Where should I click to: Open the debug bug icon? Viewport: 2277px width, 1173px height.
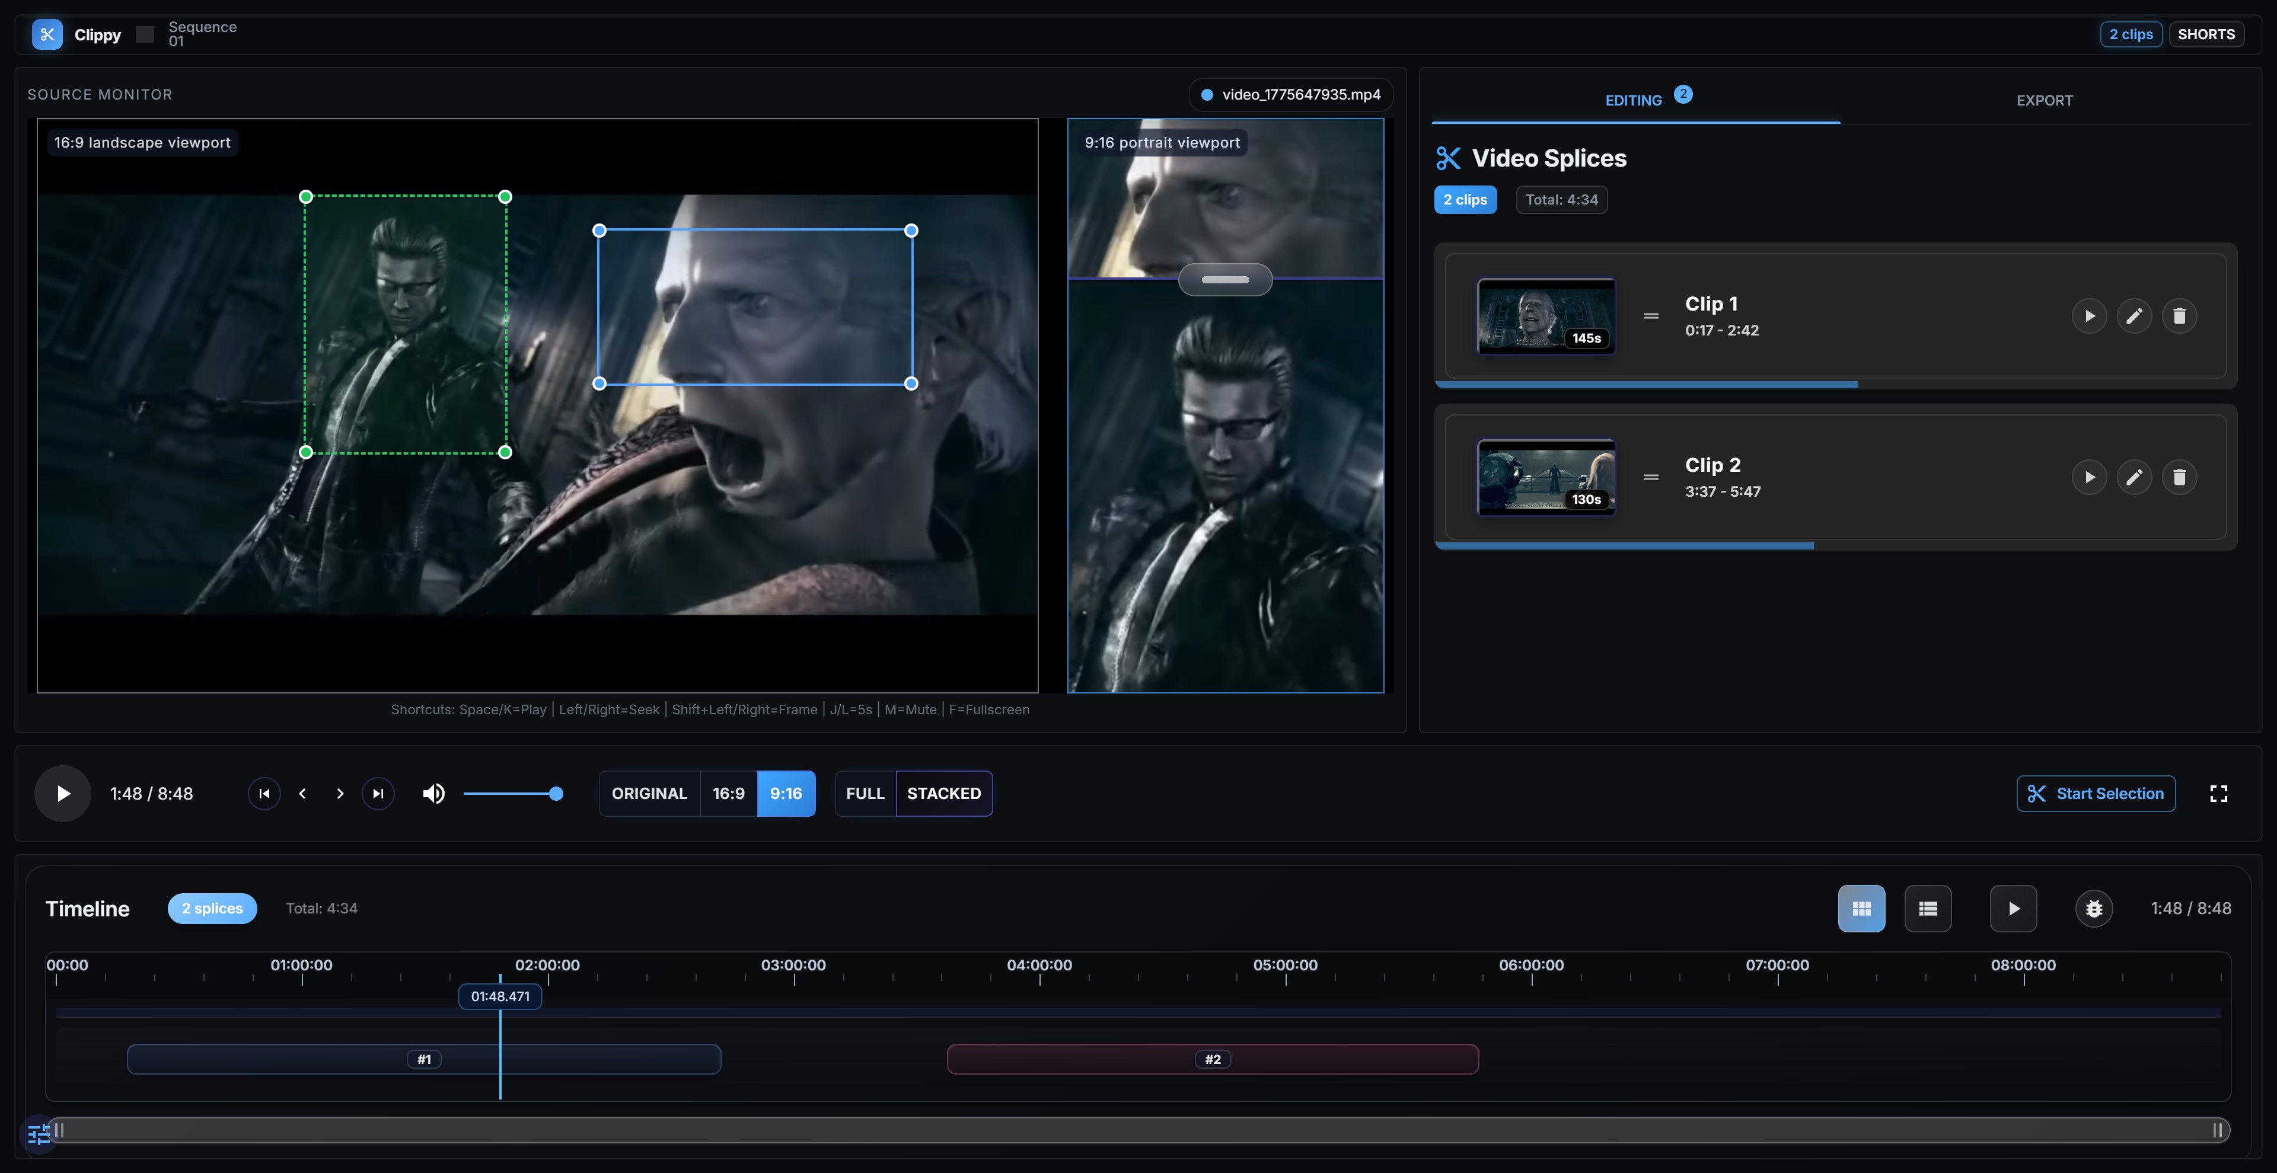(x=2093, y=908)
